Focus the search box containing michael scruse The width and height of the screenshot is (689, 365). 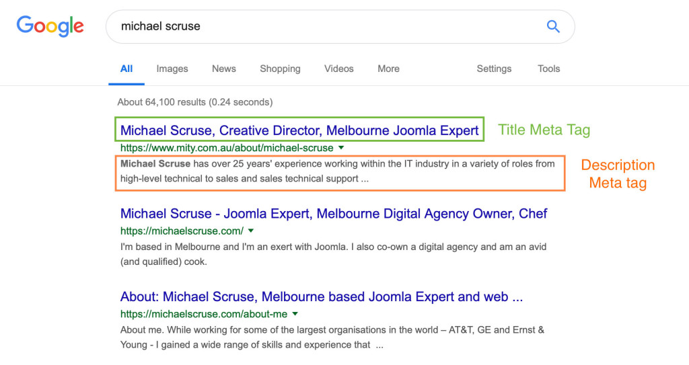(x=323, y=27)
